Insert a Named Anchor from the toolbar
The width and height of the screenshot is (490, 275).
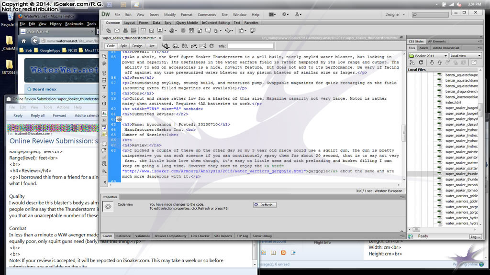(125, 31)
